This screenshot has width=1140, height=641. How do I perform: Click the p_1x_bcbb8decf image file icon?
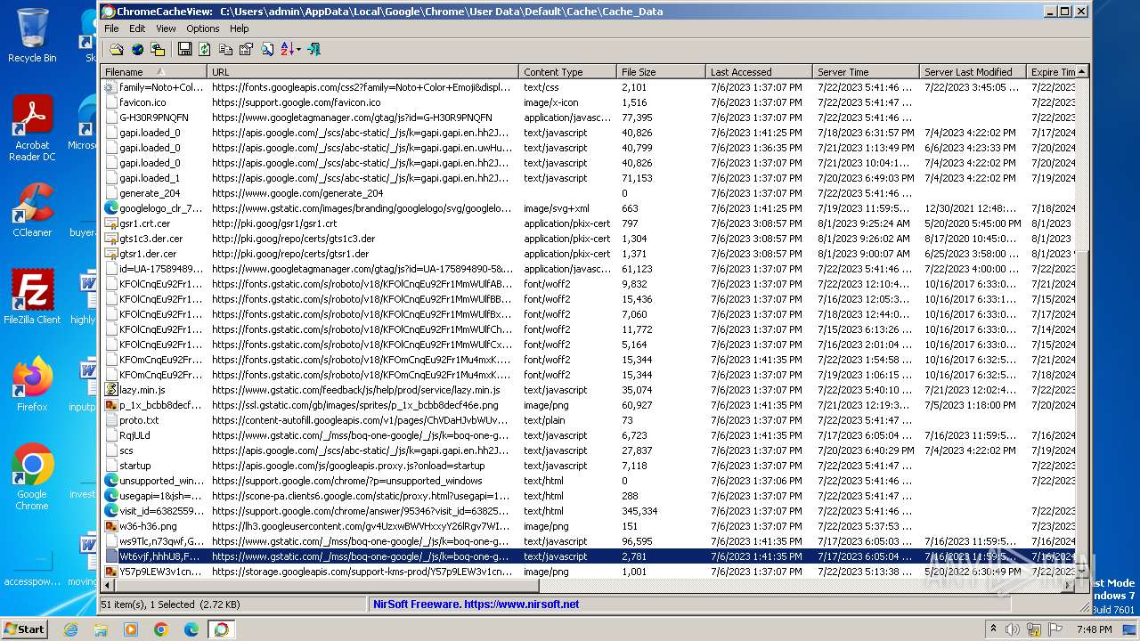coord(111,405)
